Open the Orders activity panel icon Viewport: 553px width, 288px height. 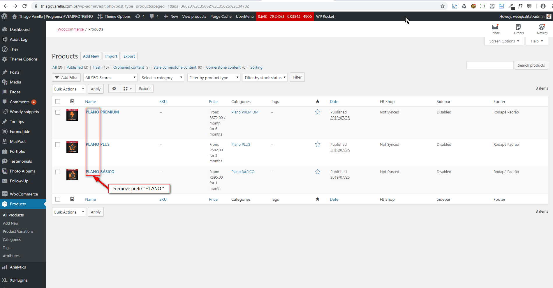[x=519, y=29]
